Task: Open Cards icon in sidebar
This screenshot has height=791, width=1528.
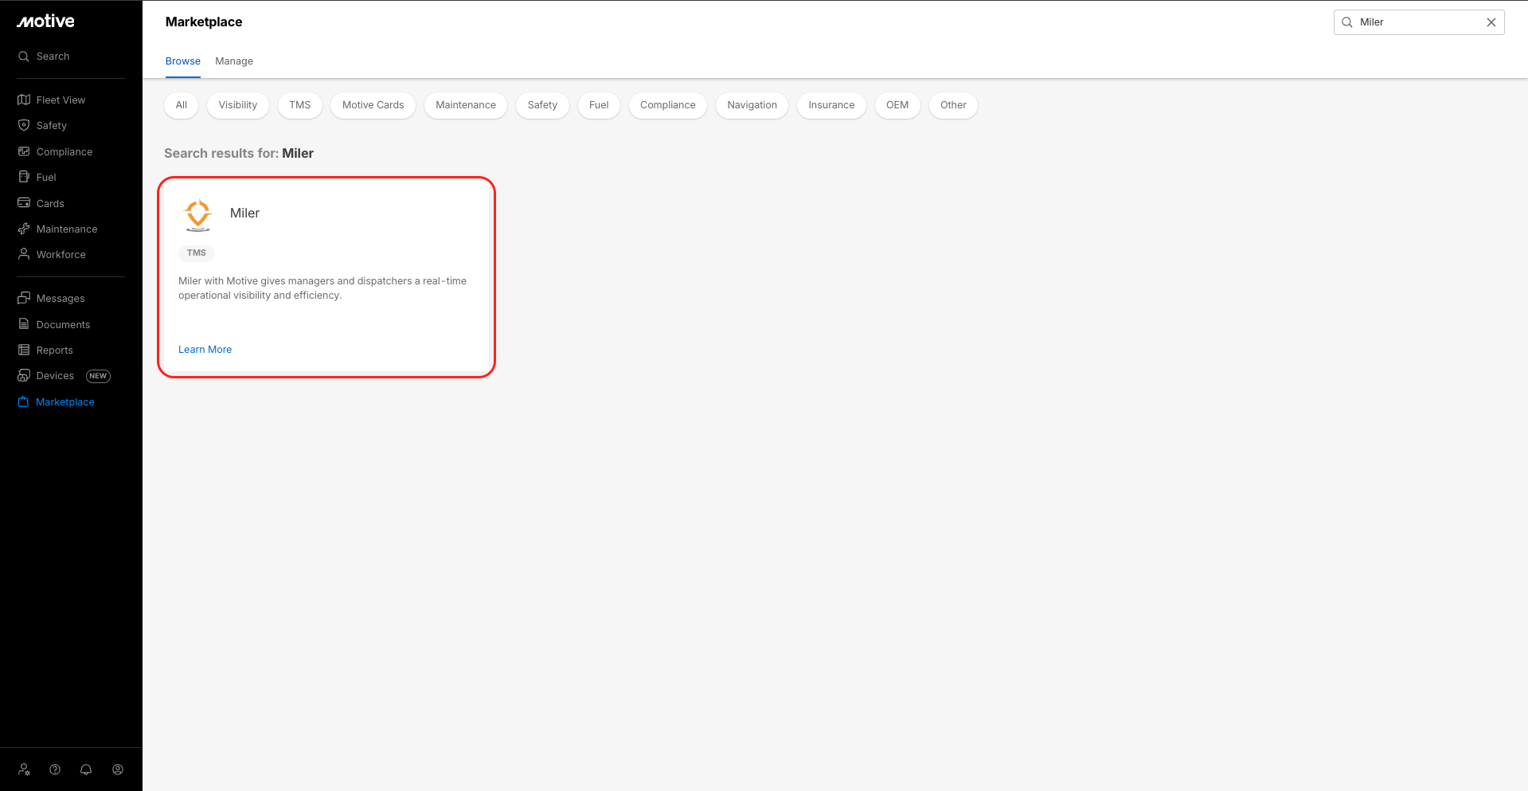Action: pos(24,203)
